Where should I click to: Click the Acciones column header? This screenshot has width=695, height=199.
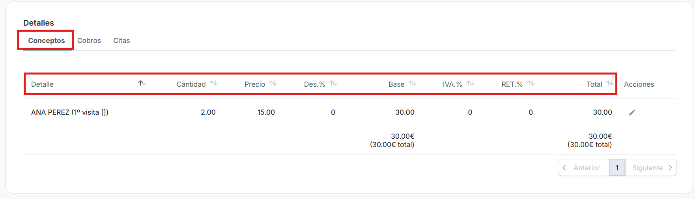coord(639,84)
